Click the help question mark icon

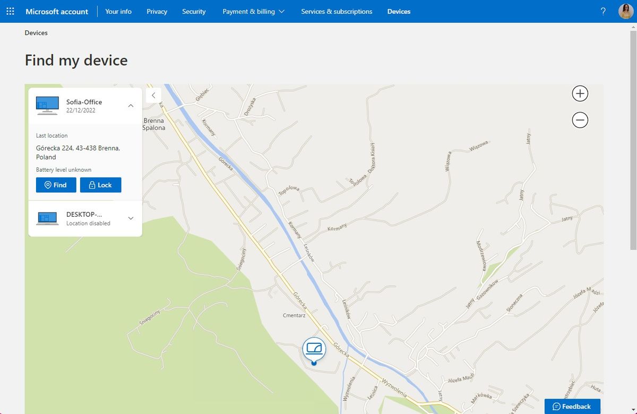603,11
